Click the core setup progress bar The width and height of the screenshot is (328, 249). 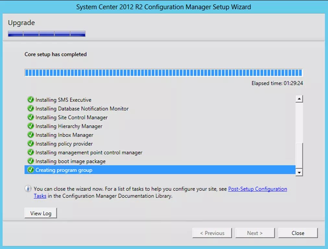(164, 73)
